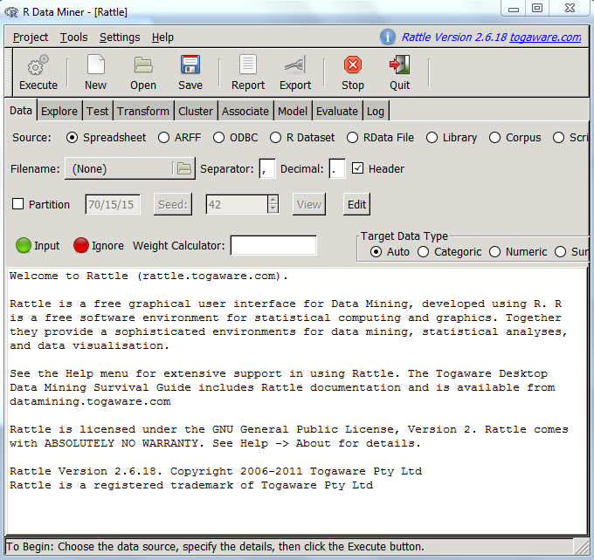
Task: Follow the togaware.com link
Action: [545, 38]
